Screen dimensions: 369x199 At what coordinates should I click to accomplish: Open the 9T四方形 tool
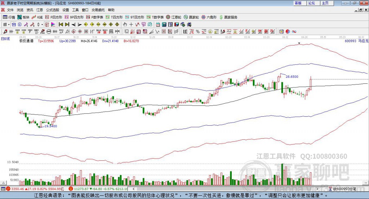click(135, 17)
